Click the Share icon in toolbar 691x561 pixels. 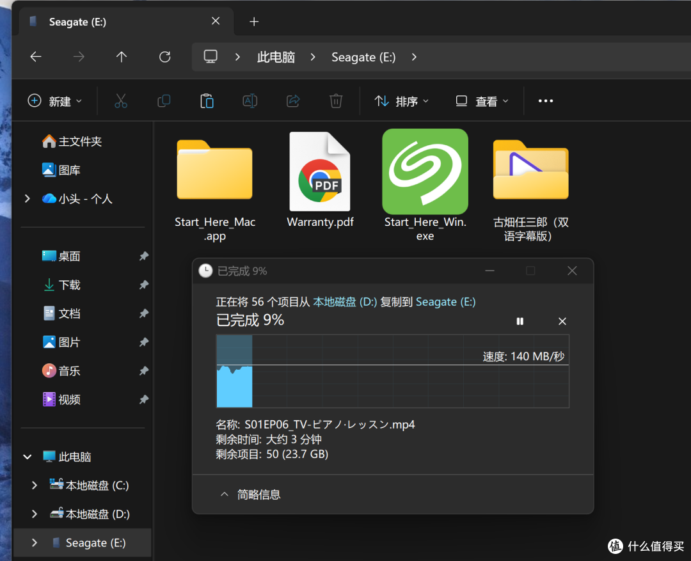tap(293, 101)
